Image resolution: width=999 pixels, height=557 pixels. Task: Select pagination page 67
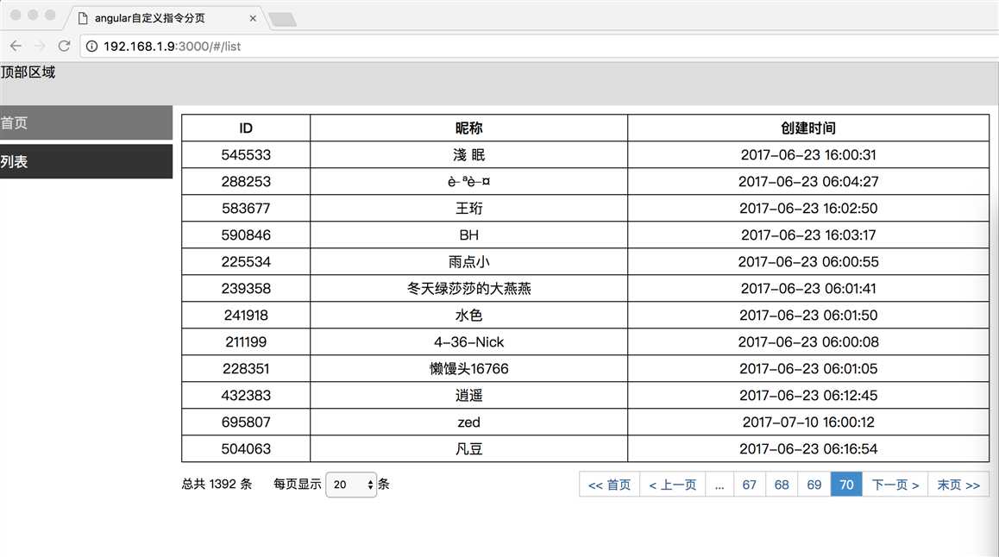coord(749,484)
